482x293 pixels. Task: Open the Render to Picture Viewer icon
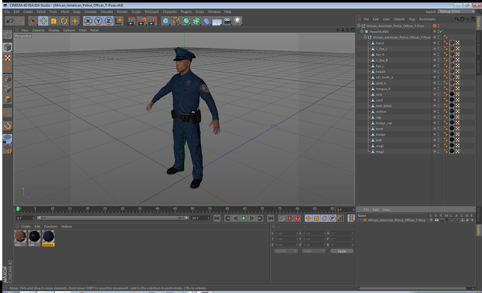[x=142, y=21]
